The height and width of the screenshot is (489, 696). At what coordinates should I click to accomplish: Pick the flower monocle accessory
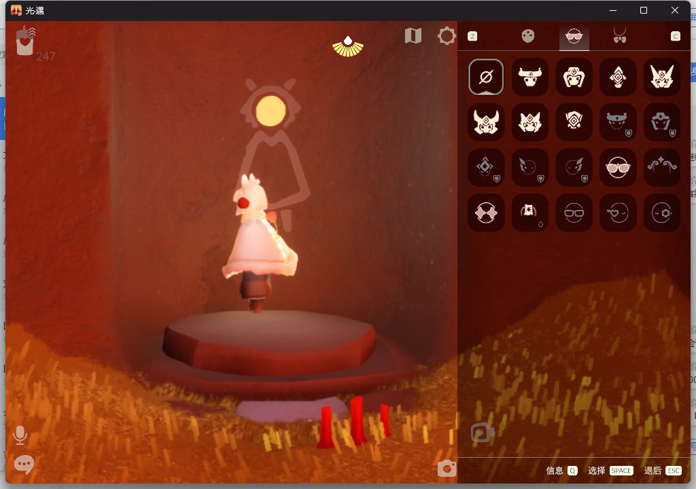[662, 213]
